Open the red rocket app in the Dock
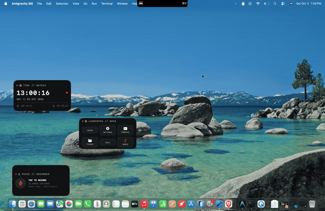 click(181, 204)
